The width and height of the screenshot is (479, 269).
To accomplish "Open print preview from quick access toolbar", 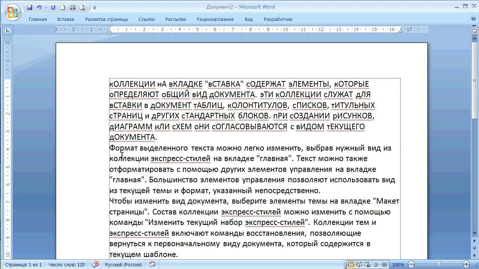I will coord(82,7).
